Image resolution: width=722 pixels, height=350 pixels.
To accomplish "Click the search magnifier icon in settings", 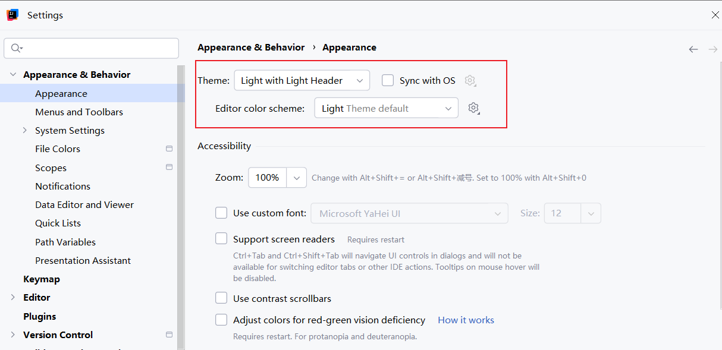I will click(x=16, y=48).
